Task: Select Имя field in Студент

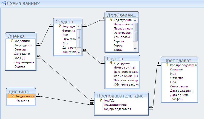Action: tap(65, 35)
